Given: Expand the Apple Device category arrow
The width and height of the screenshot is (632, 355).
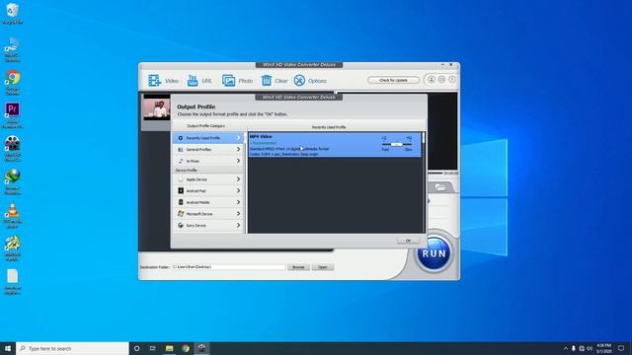Looking at the screenshot, I should tap(239, 179).
